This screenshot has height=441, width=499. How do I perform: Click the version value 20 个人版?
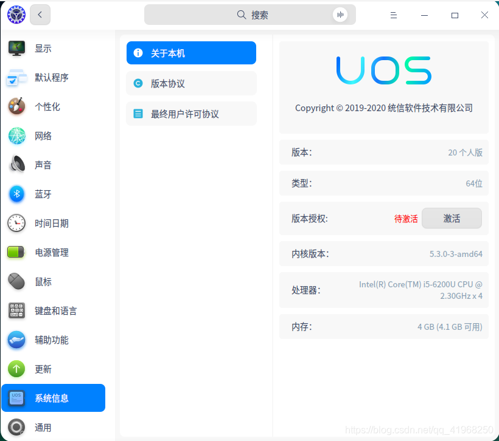click(x=466, y=152)
